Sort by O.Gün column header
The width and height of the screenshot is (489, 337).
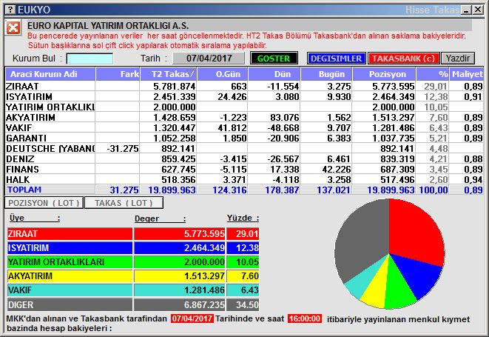223,74
